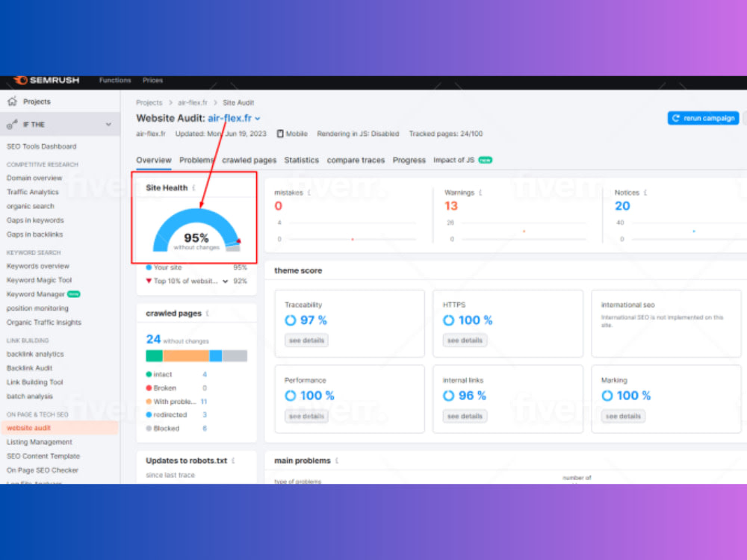
Task: Open Domain overview in sidebar
Action: click(x=34, y=178)
